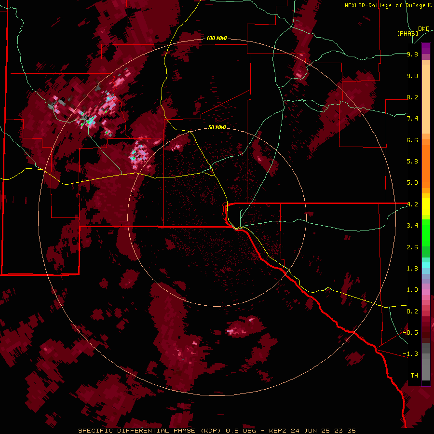Image resolution: width=434 pixels, height=434 pixels.
Task: Click the 1.0 value on the color scale
Action: coord(412,290)
